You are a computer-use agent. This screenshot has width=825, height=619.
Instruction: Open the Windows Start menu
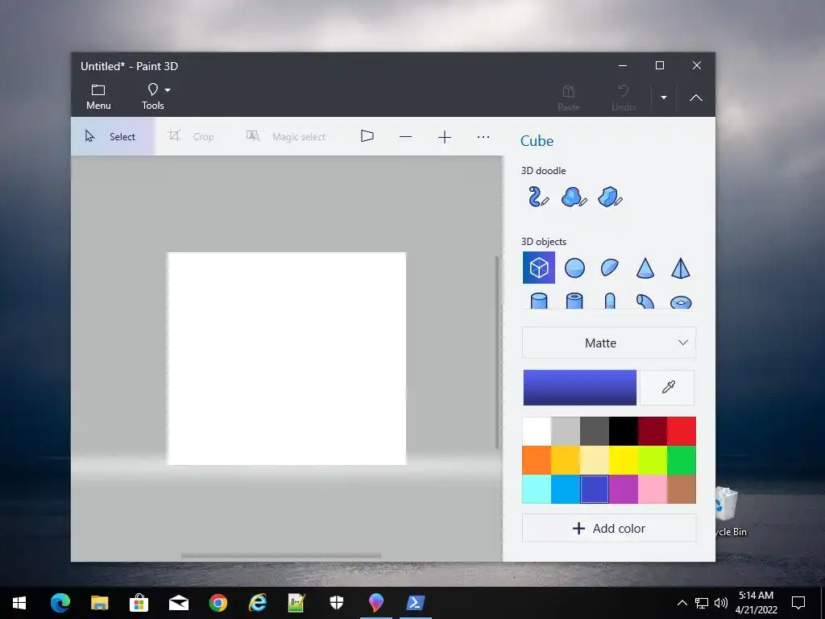(19, 603)
